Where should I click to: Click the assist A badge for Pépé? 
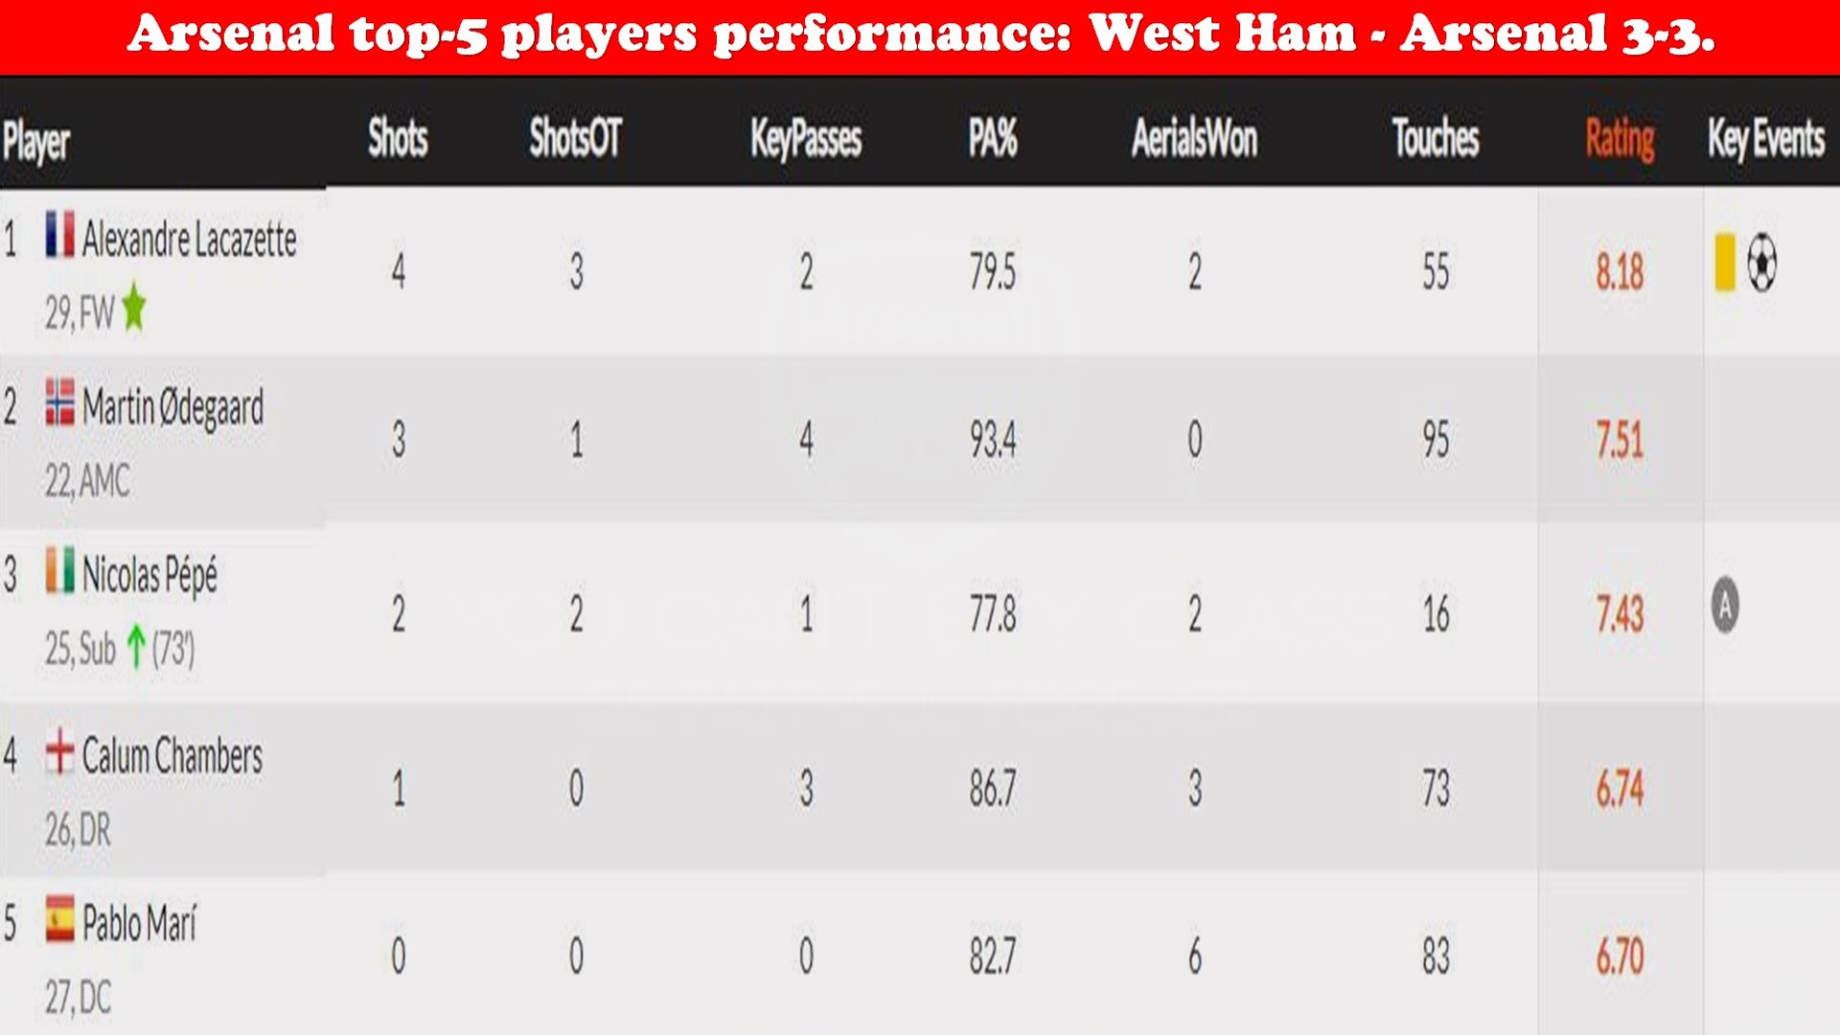1725,605
